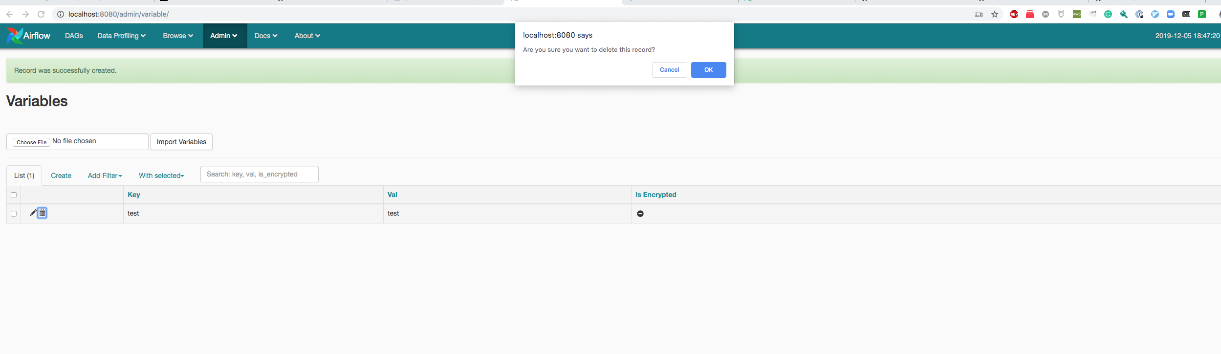Go back with the browser back arrow

[x=10, y=14]
